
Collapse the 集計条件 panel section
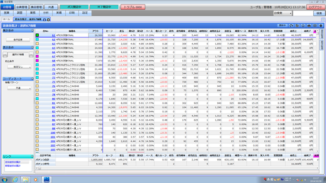(x=32, y=30)
